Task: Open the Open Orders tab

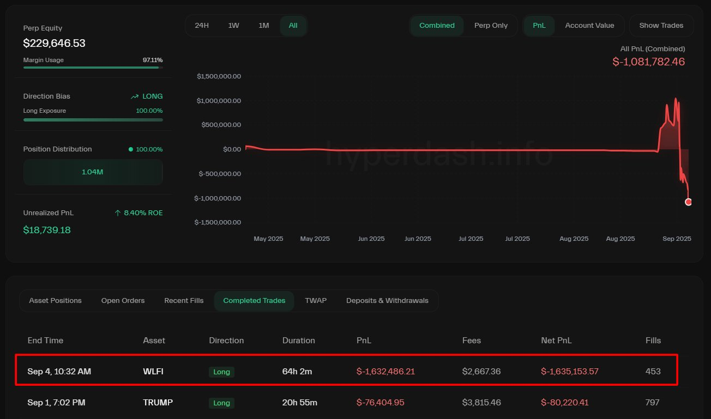Action: [123, 301]
